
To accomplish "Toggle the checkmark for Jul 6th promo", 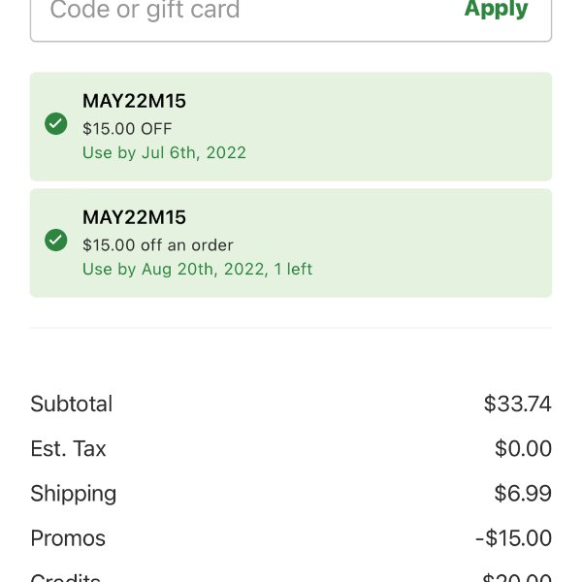I will click(55, 123).
